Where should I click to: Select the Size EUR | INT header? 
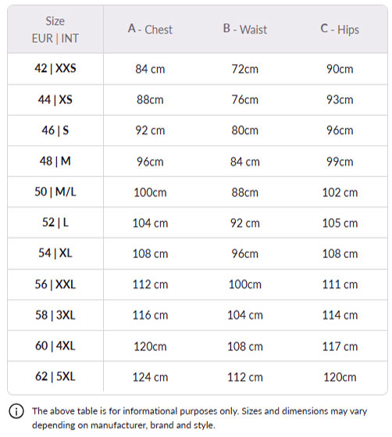click(x=55, y=30)
